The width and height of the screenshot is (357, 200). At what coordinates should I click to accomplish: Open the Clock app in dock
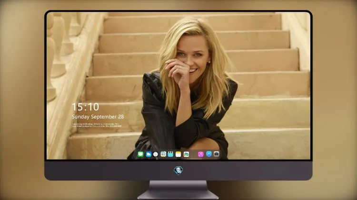(x=156, y=154)
